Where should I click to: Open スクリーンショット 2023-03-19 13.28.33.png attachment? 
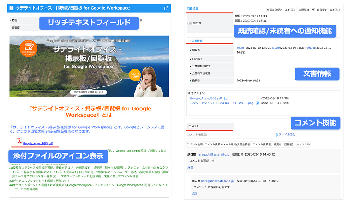(222, 103)
